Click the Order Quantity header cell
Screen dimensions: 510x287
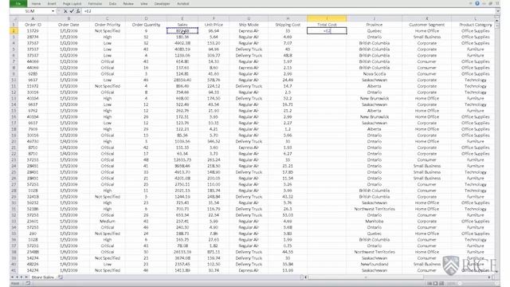(x=146, y=25)
